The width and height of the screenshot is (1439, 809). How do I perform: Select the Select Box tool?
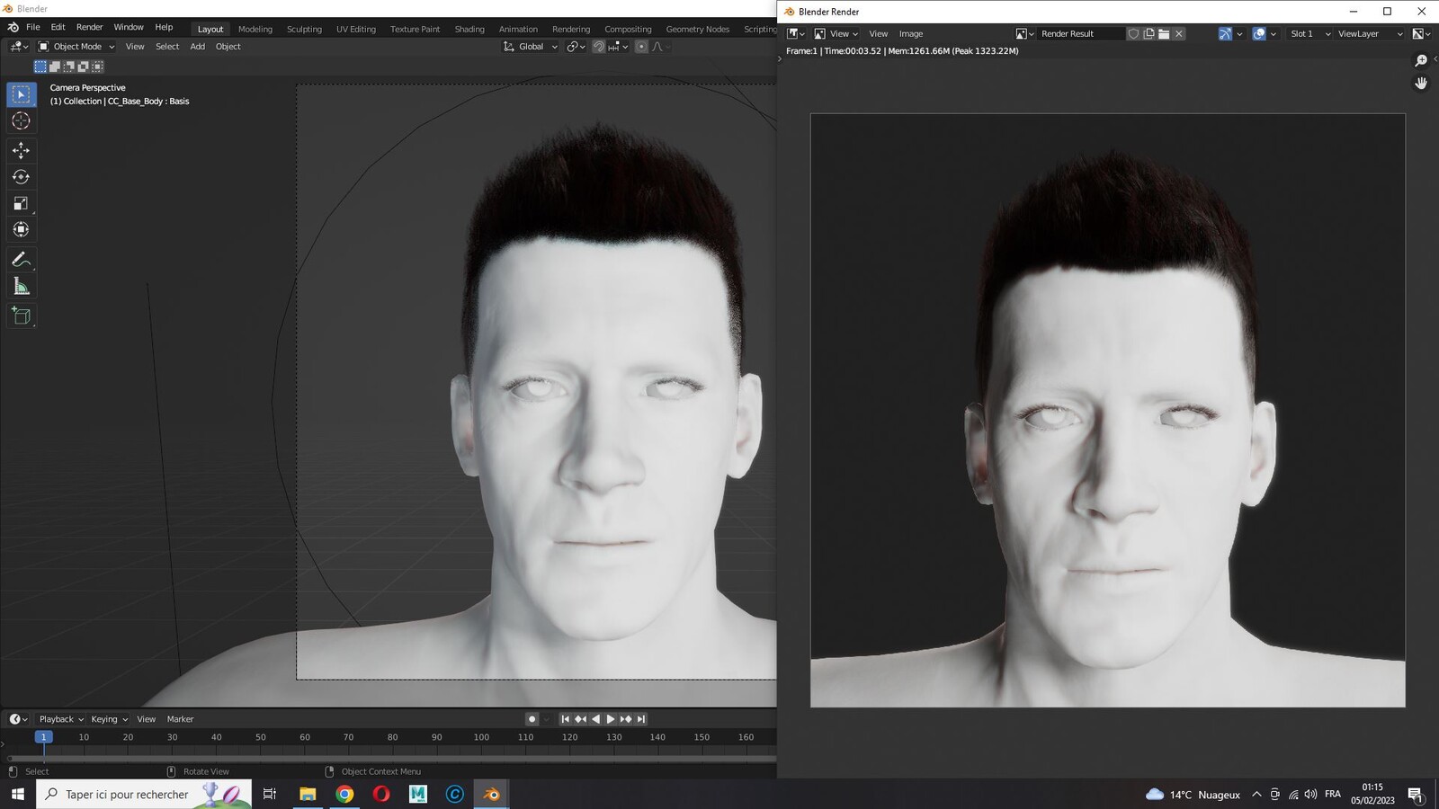point(22,94)
